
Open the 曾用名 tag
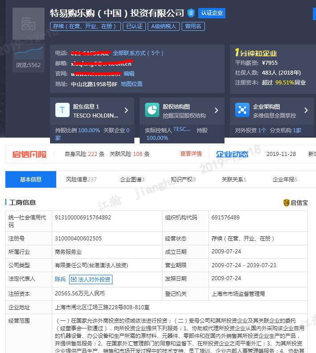(193, 26)
